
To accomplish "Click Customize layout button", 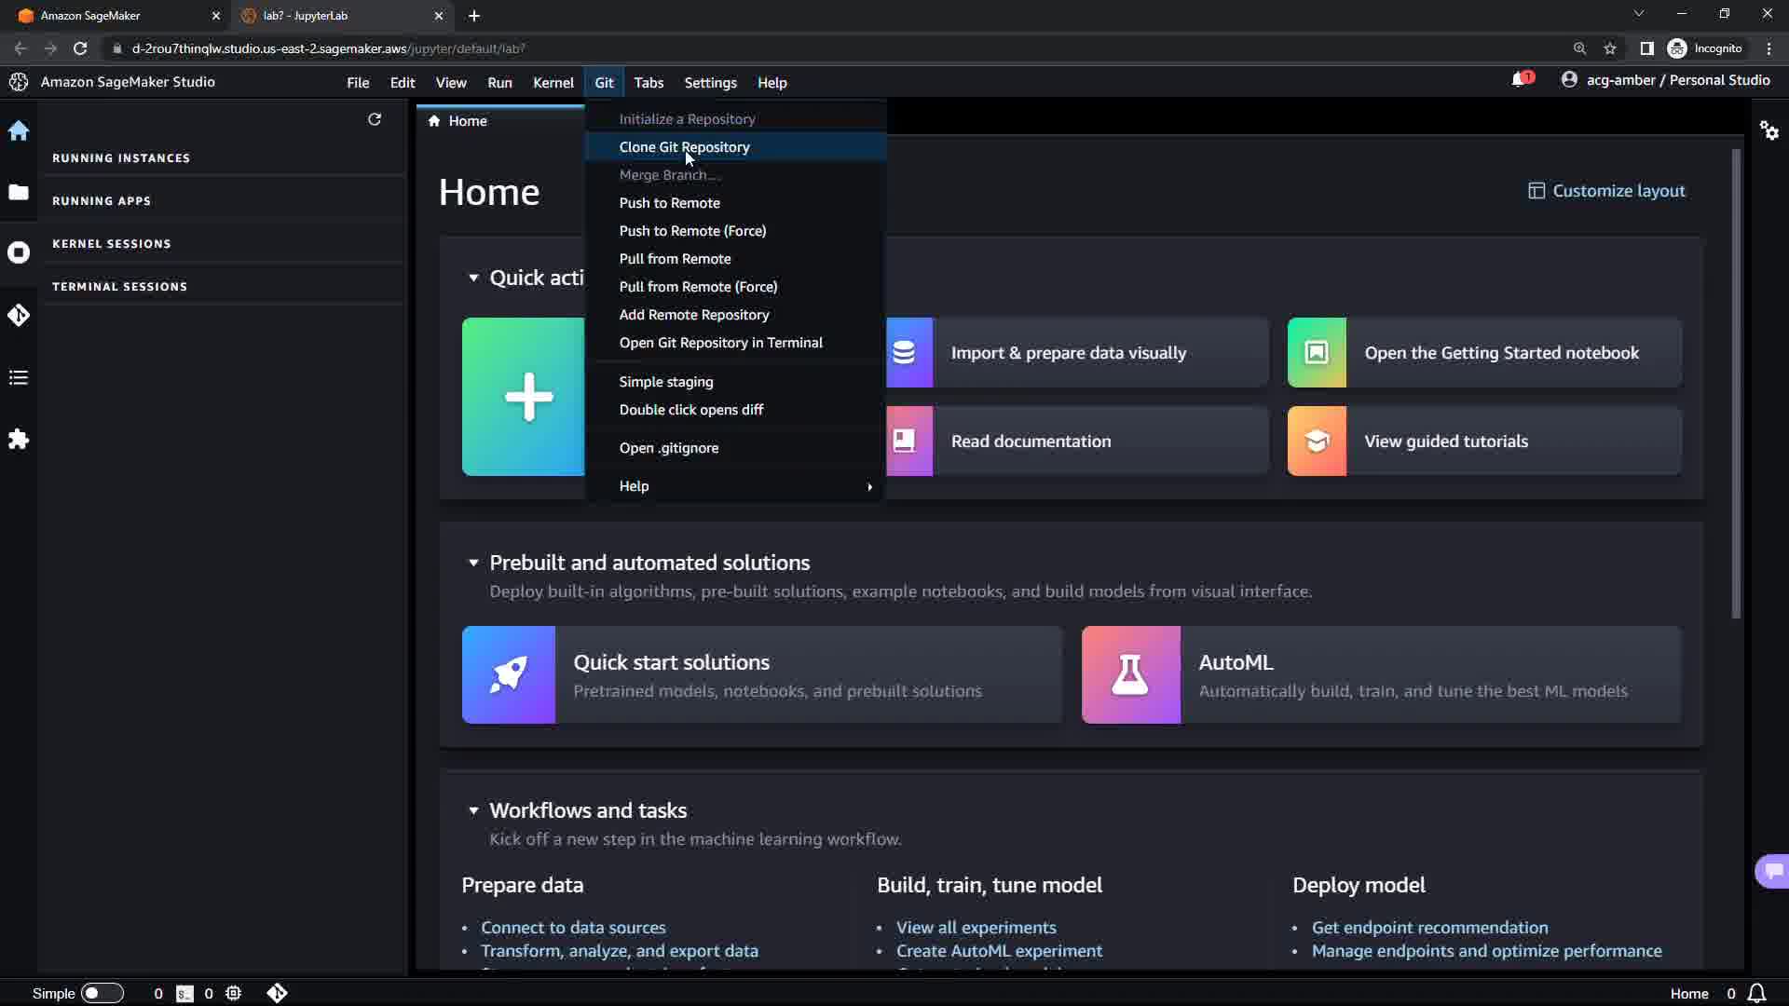I will point(1606,191).
